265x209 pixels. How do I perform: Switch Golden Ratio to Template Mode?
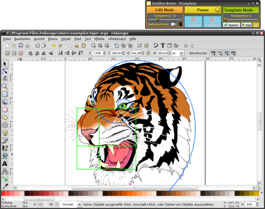tap(241, 10)
